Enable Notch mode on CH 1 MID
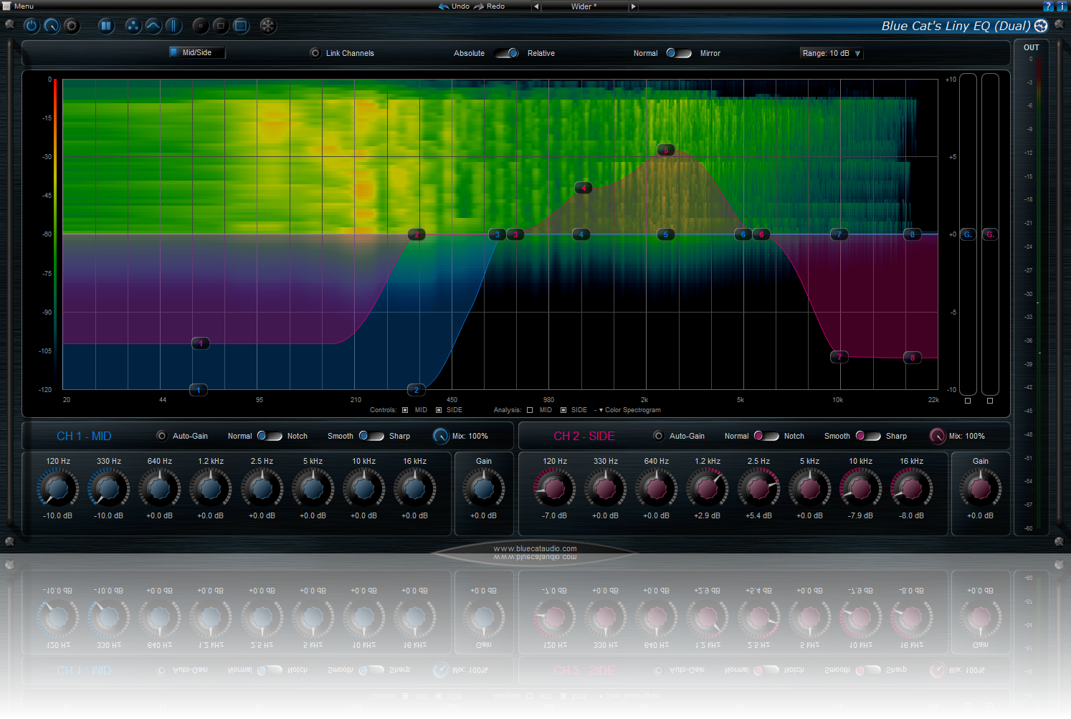This screenshot has height=719, width=1071. (270, 436)
